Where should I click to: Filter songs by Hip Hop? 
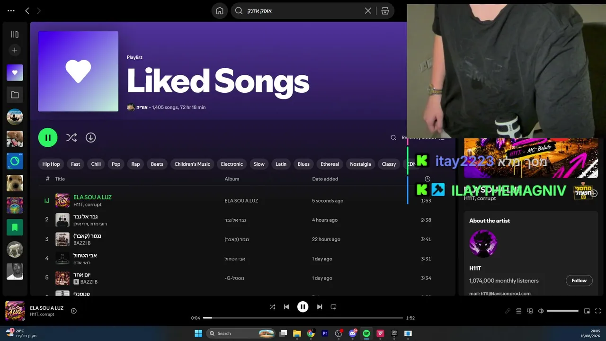51,164
